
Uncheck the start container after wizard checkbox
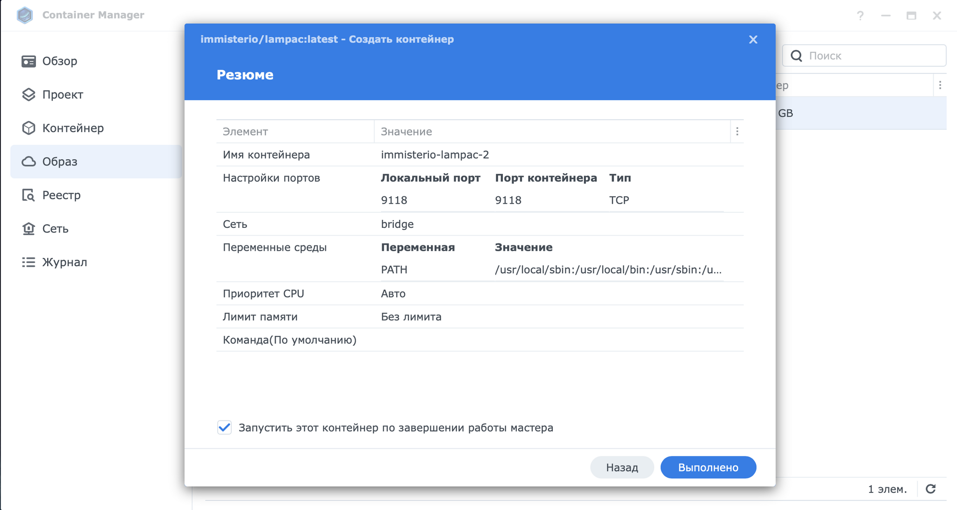point(224,427)
